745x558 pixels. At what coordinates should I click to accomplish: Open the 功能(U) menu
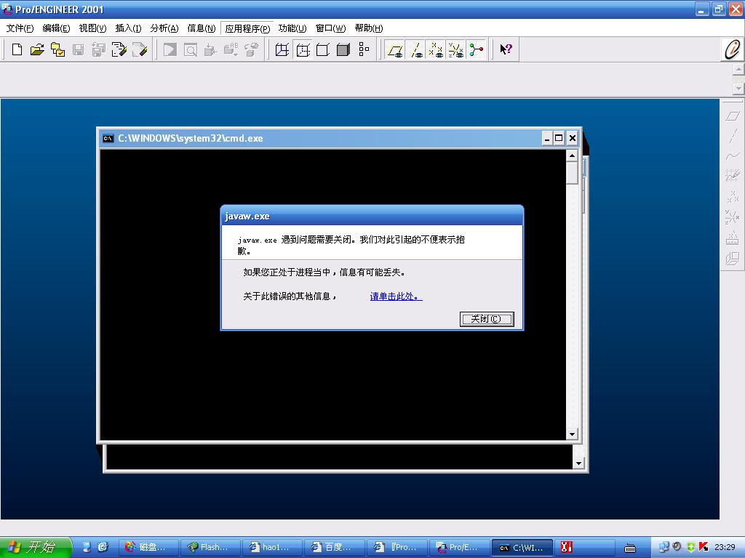coord(292,28)
